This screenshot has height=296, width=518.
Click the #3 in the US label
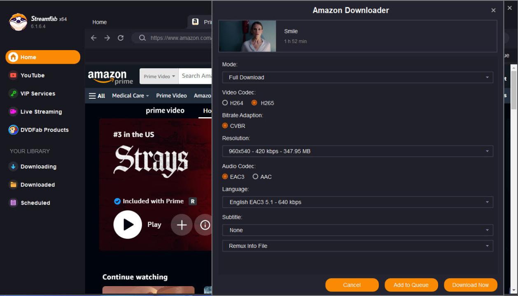pyautogui.click(x=133, y=135)
